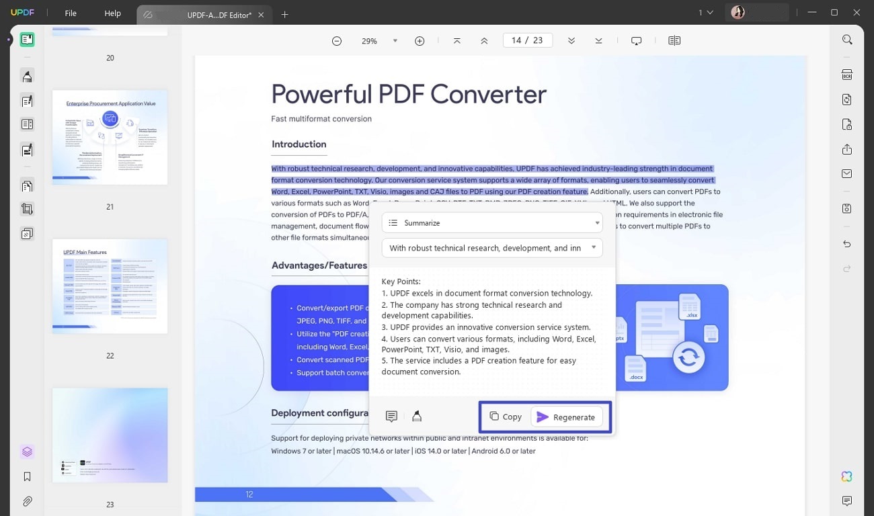
Task: Toggle the Reader mode panel
Action: [x=27, y=39]
